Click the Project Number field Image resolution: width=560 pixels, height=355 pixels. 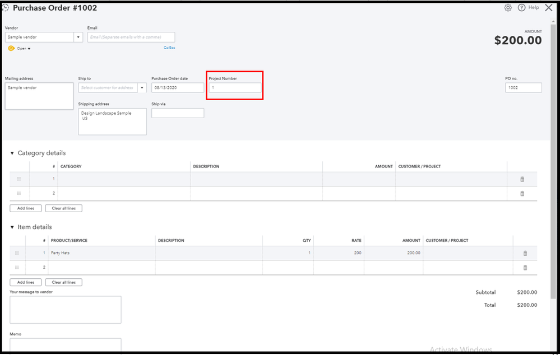tap(235, 88)
